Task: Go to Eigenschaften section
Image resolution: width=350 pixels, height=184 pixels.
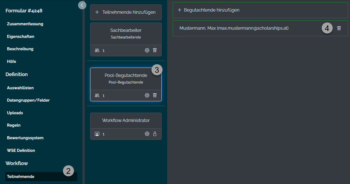Action: point(21,37)
